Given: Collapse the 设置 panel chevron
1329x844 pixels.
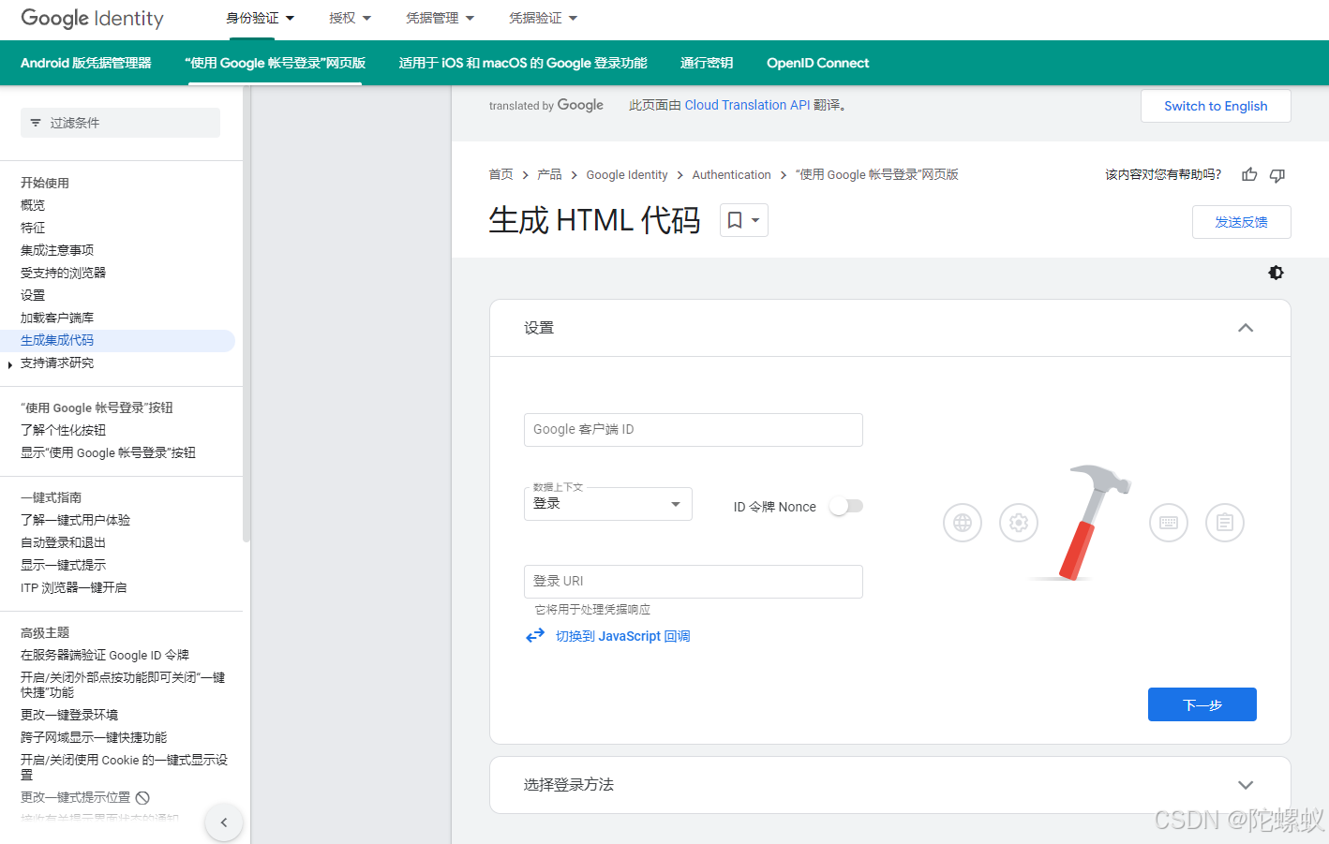Looking at the screenshot, I should [1246, 328].
